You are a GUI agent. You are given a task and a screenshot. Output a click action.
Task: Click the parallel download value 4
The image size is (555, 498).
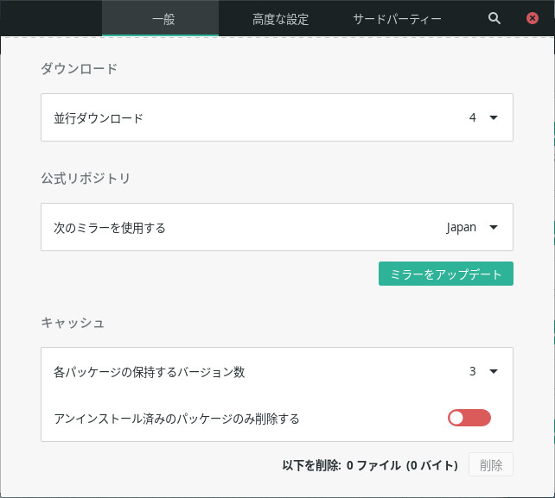pos(473,118)
